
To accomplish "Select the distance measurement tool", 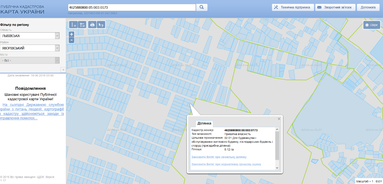I will click(73, 25).
